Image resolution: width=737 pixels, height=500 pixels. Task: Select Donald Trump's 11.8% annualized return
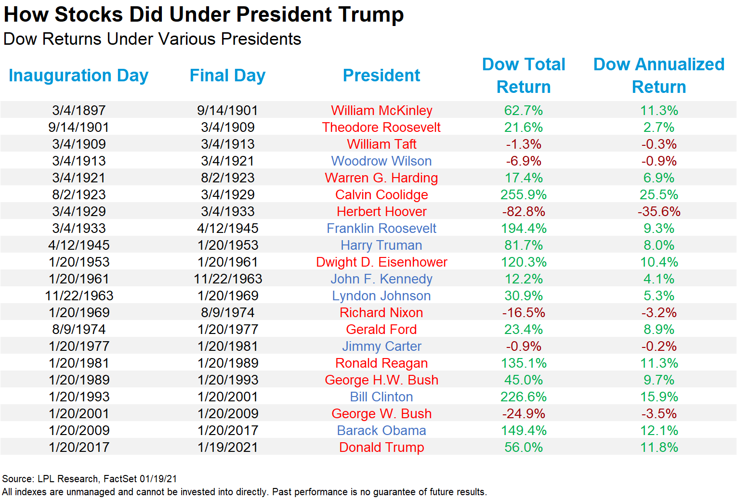(x=659, y=448)
